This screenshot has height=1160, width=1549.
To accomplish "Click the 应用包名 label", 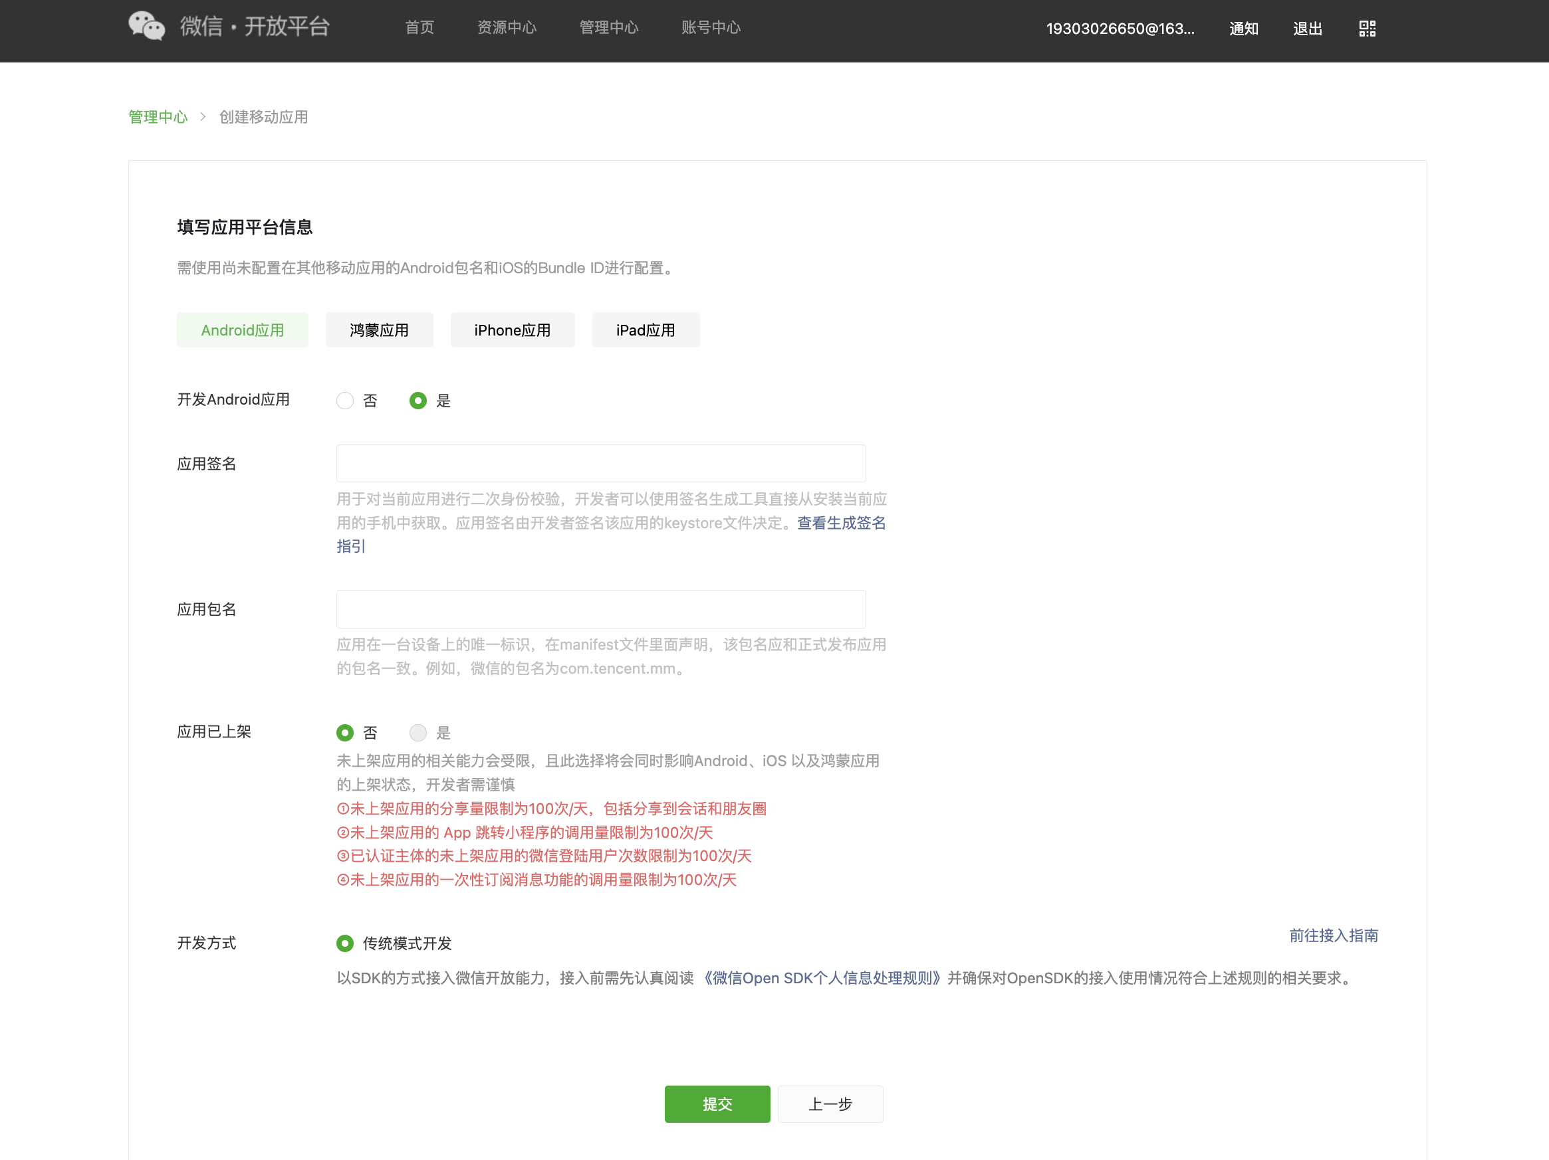I will point(207,609).
